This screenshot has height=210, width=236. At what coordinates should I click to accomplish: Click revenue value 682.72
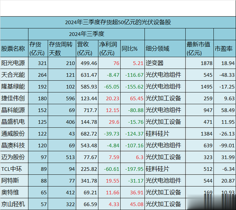[x=89, y=134]
